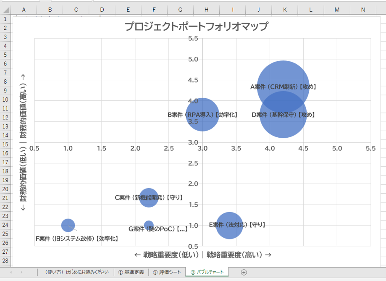
Task: Click the F案件 (旧システム改修) data label
Action: [76, 239]
